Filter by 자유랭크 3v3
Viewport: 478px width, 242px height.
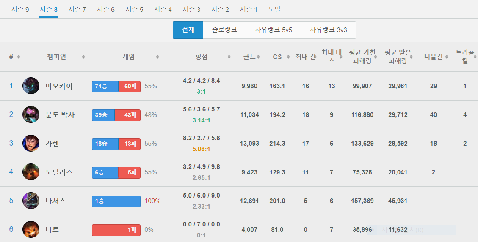click(328, 30)
